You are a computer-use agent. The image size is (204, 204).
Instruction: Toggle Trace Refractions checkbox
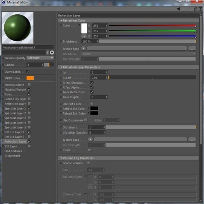pyautogui.click(x=92, y=92)
